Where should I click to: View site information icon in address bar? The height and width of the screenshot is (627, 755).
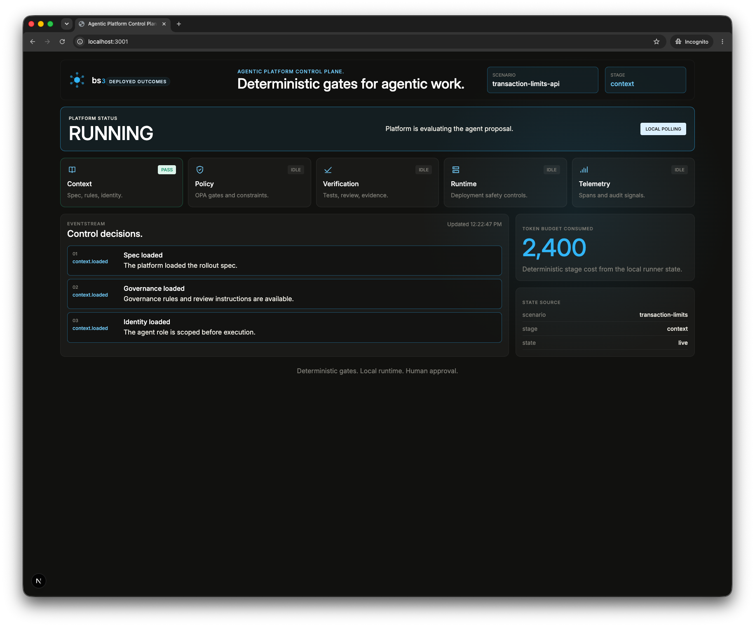[80, 42]
